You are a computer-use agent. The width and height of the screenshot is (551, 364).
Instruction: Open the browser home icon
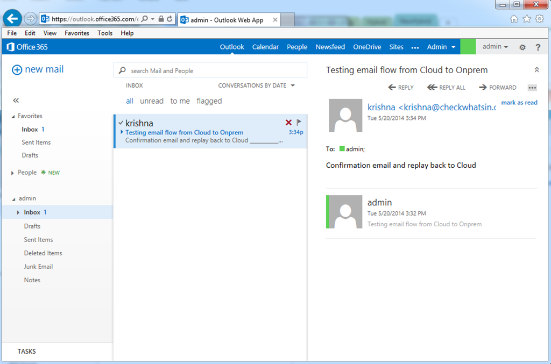(514, 19)
